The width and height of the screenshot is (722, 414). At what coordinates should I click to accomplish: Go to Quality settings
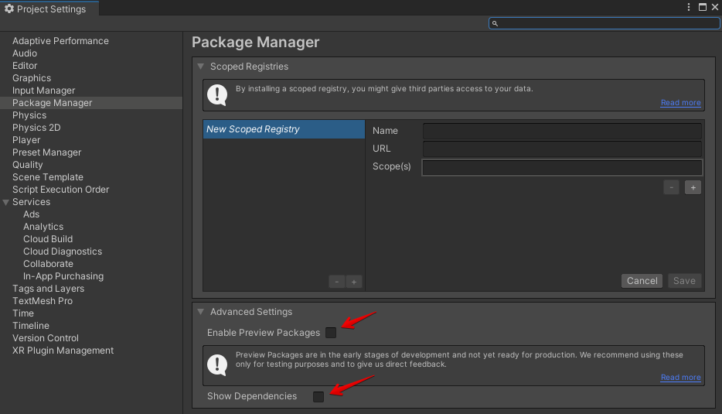tap(27, 165)
